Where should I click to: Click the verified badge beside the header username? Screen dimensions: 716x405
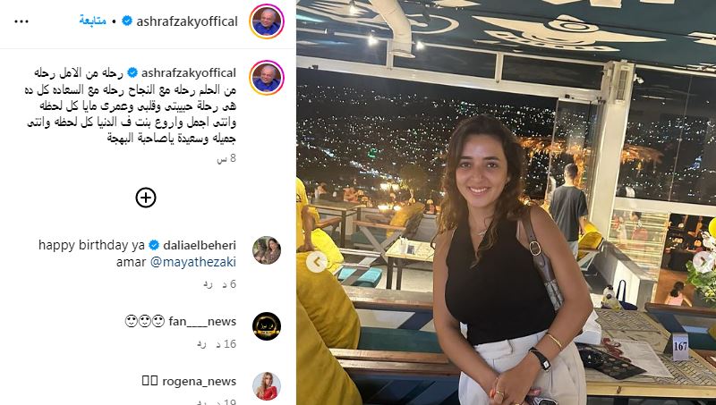point(127,21)
